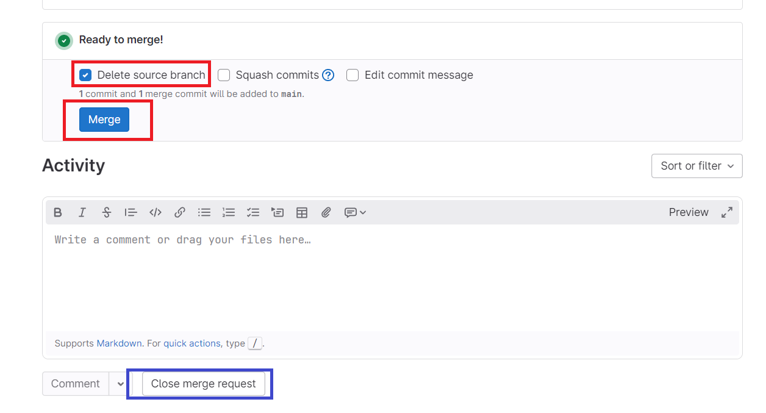This screenshot has height=413, width=766.
Task: Open the Markdown documentation link
Action: tap(119, 343)
